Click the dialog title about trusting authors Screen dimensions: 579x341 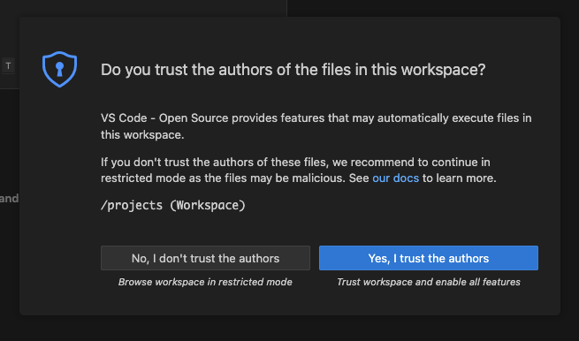293,70
